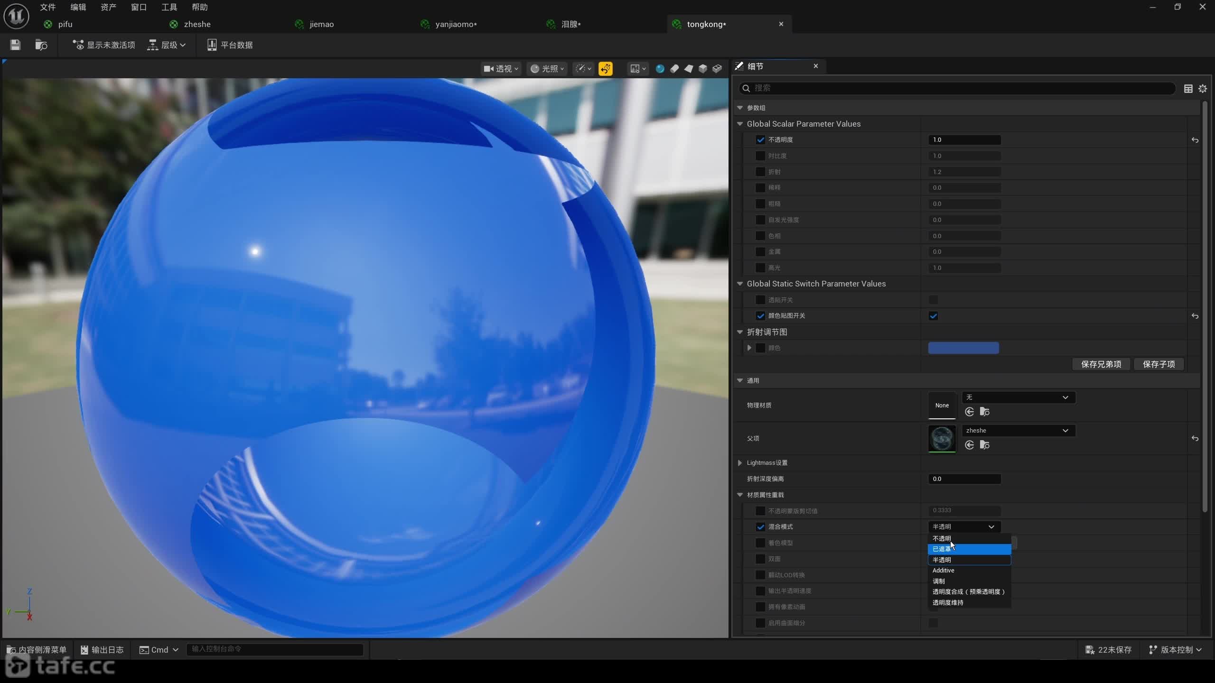
Task: Select 已遮罩 masked blend mode
Action: pos(969,549)
